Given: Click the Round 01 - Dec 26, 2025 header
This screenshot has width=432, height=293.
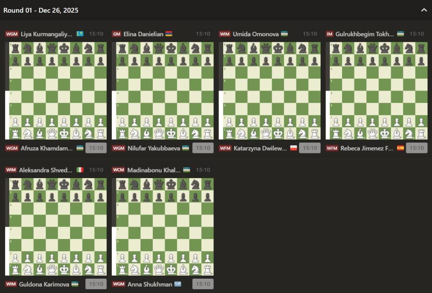Looking at the screenshot, I should (41, 10).
